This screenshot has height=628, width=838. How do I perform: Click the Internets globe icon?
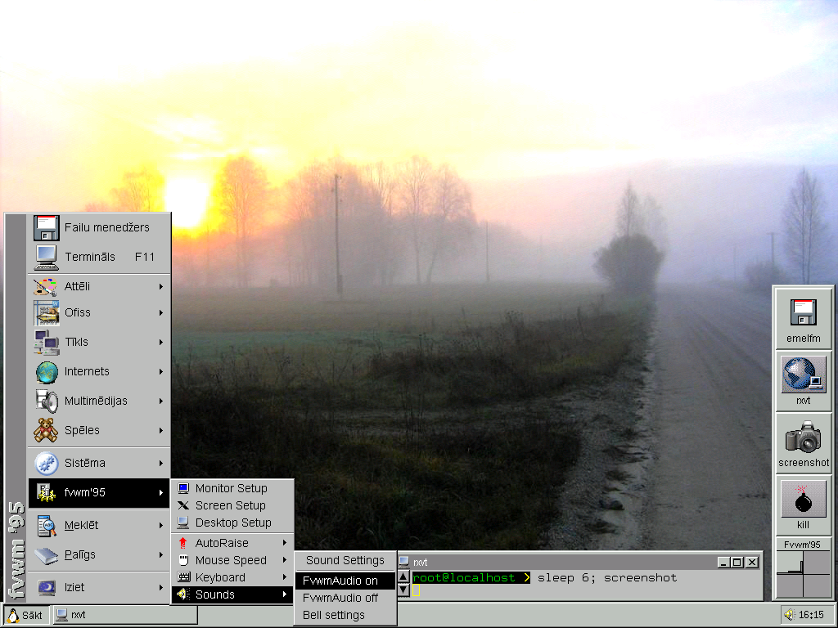point(47,372)
